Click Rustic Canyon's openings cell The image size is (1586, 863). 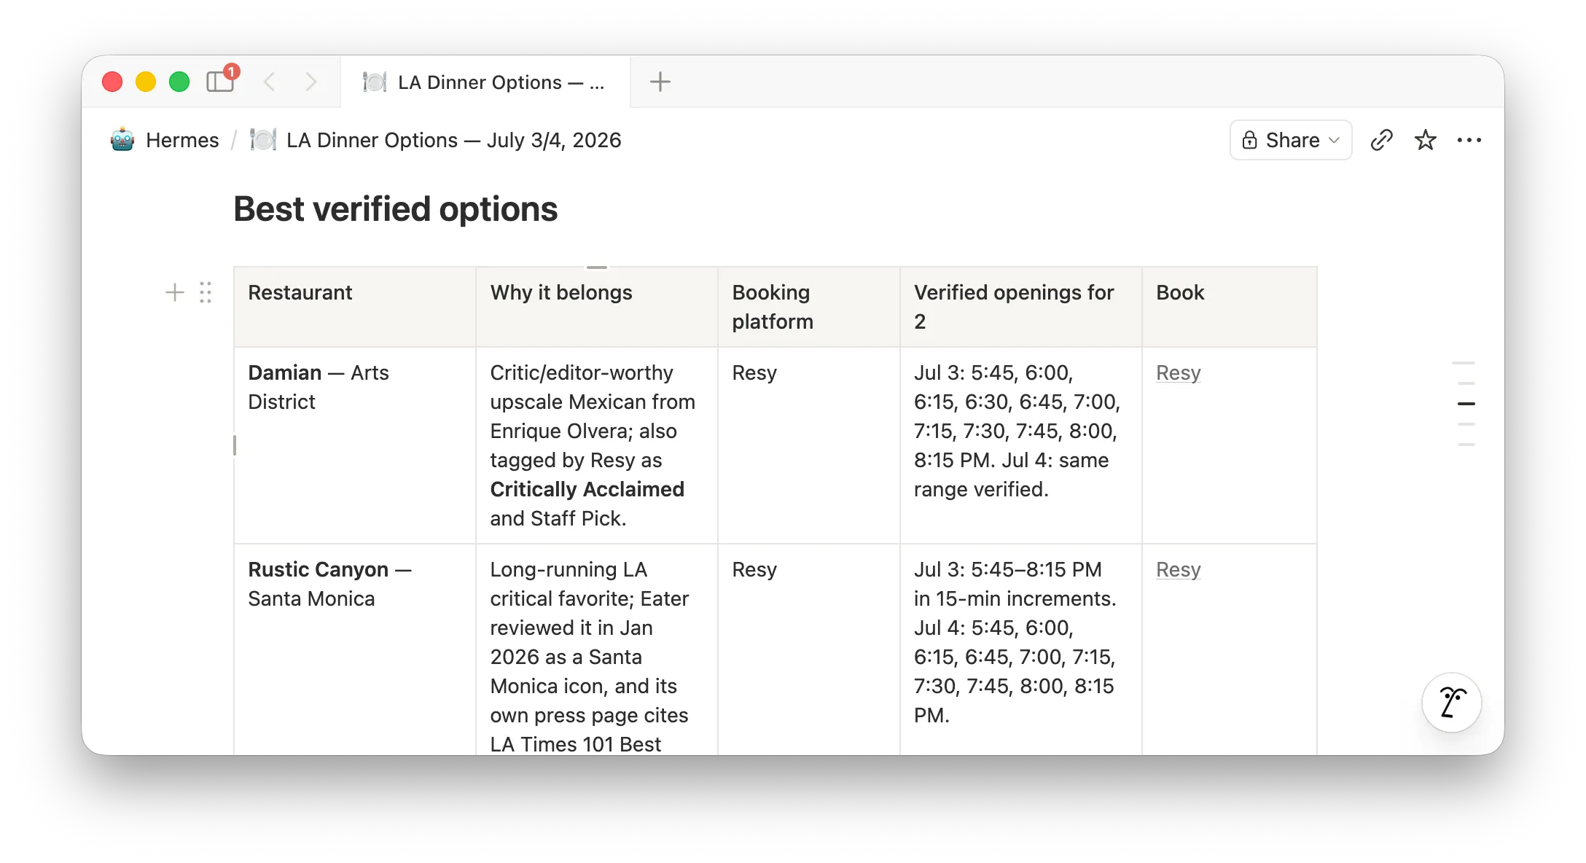coord(1020,649)
